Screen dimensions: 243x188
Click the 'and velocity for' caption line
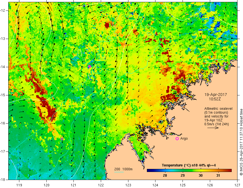216,116
